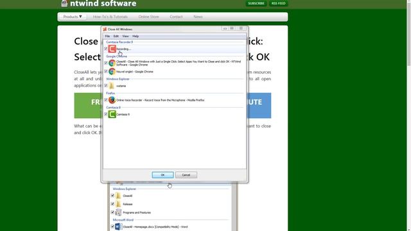This screenshot has height=231, width=411.
Task: Click the Cancel button
Action: point(186,175)
